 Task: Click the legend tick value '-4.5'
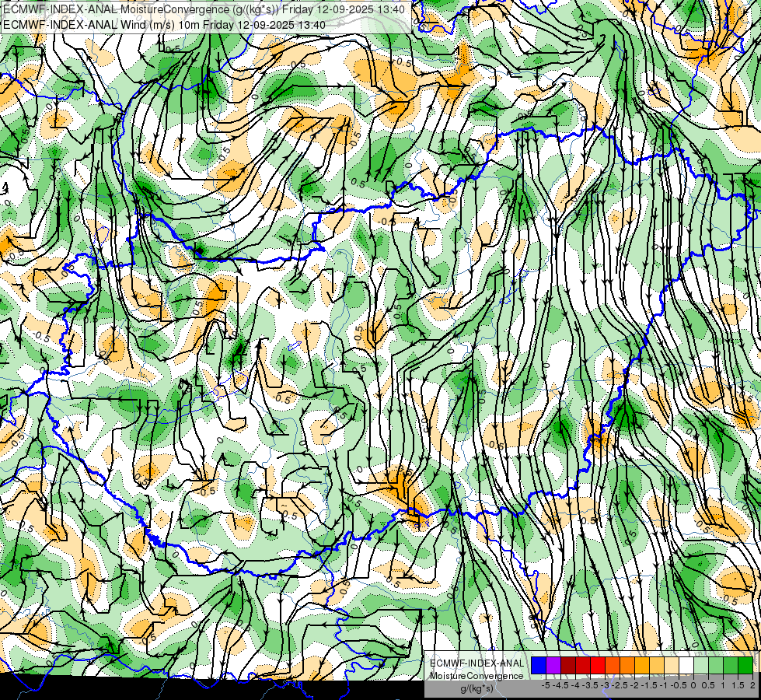(561, 685)
